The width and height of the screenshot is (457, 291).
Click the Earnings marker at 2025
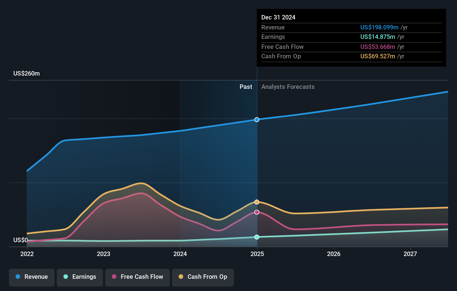tap(257, 237)
